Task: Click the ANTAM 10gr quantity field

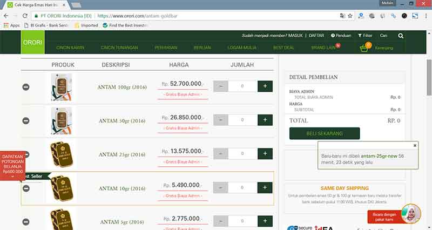Action: tap(242, 187)
